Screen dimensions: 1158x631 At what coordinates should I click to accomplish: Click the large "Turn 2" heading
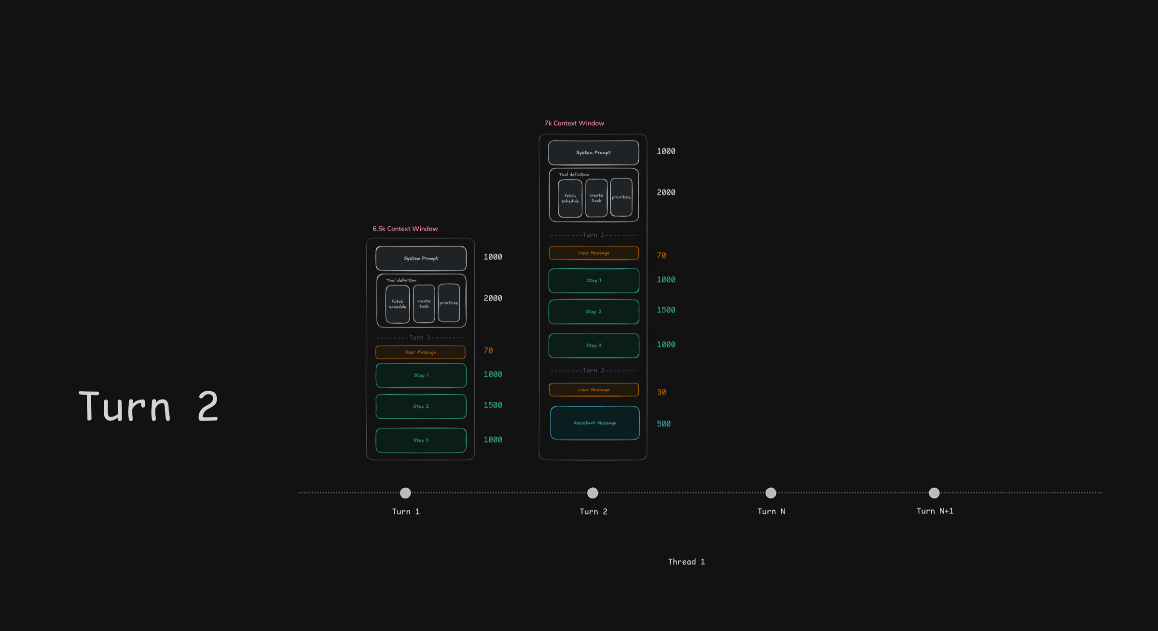(149, 406)
